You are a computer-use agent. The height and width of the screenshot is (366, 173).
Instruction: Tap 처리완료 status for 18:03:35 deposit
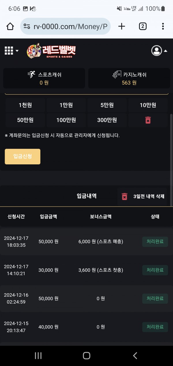pos(155,241)
